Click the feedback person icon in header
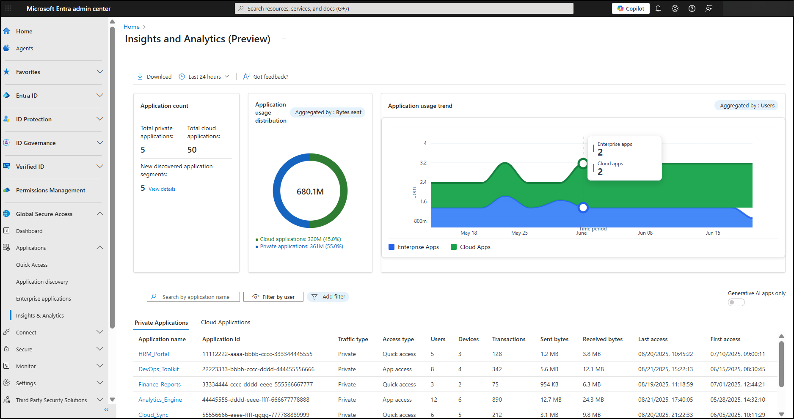794x419 pixels. coord(709,8)
